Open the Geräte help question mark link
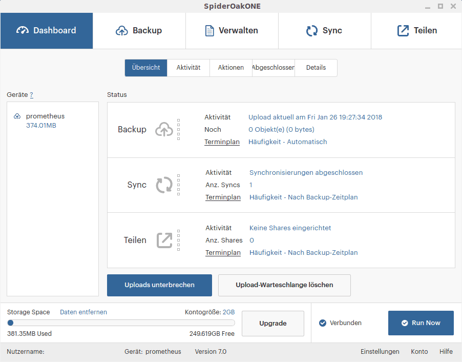This screenshot has width=462, height=362. point(32,95)
